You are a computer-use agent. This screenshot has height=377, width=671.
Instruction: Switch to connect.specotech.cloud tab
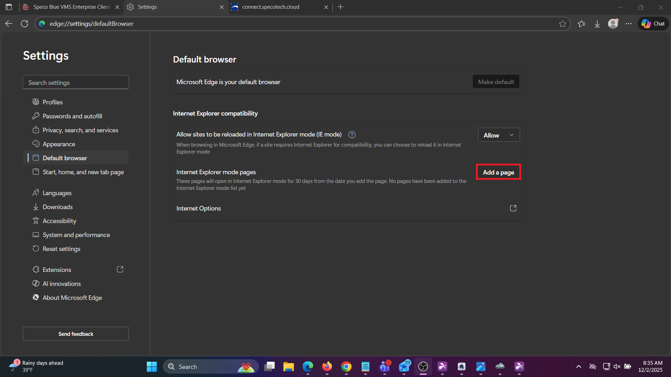point(271,7)
